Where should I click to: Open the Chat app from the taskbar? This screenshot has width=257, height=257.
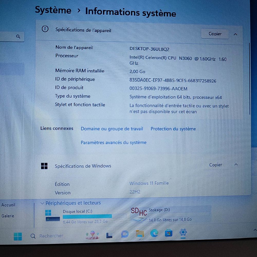pyautogui.click(x=125, y=234)
